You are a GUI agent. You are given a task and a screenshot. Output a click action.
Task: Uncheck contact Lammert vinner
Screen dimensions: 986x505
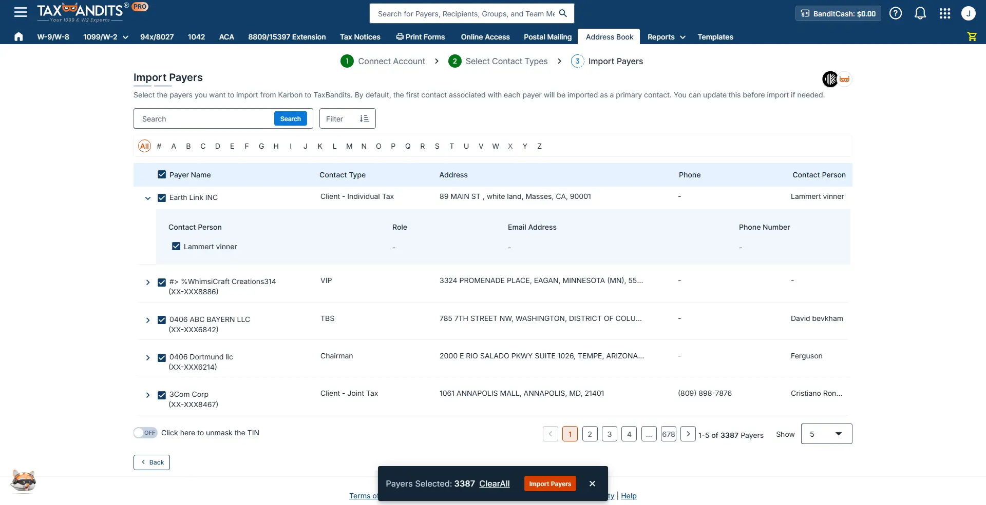coord(176,246)
